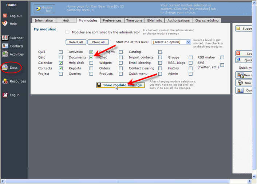Click the Con button in right panel
Image resolution: width=257 pixels, height=184 pixels.
pos(244,90)
